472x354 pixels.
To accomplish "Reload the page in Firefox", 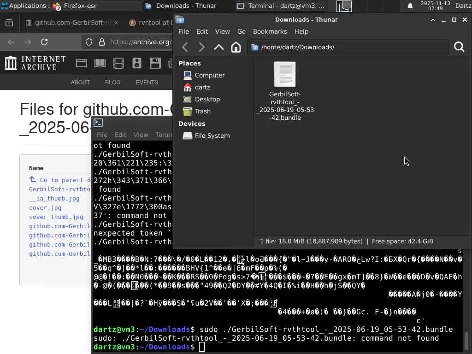I will point(44,42).
